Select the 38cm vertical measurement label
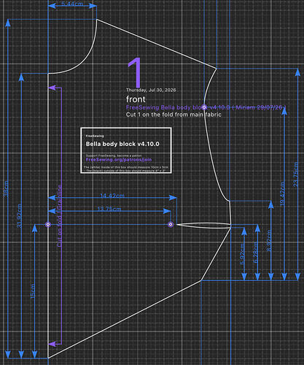Viewport: 304px width, 365px height. point(7,189)
